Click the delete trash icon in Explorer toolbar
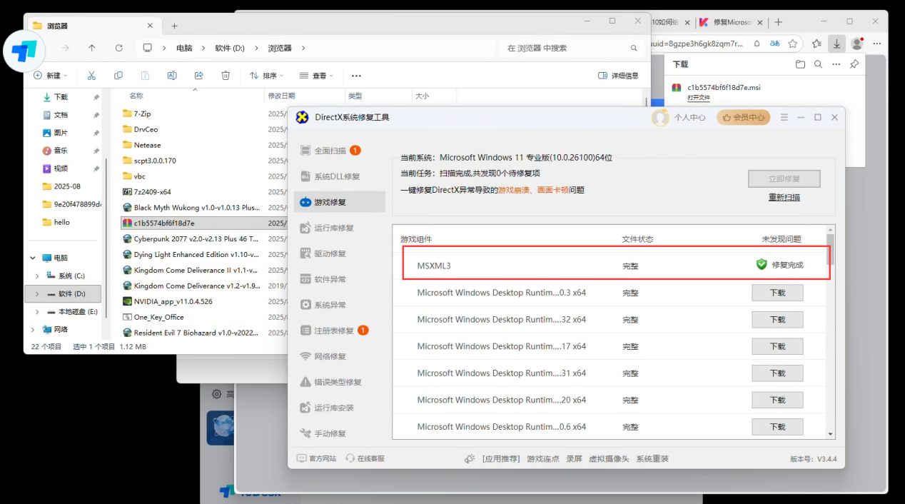Viewport: 905px width, 504px height. pyautogui.click(x=226, y=76)
